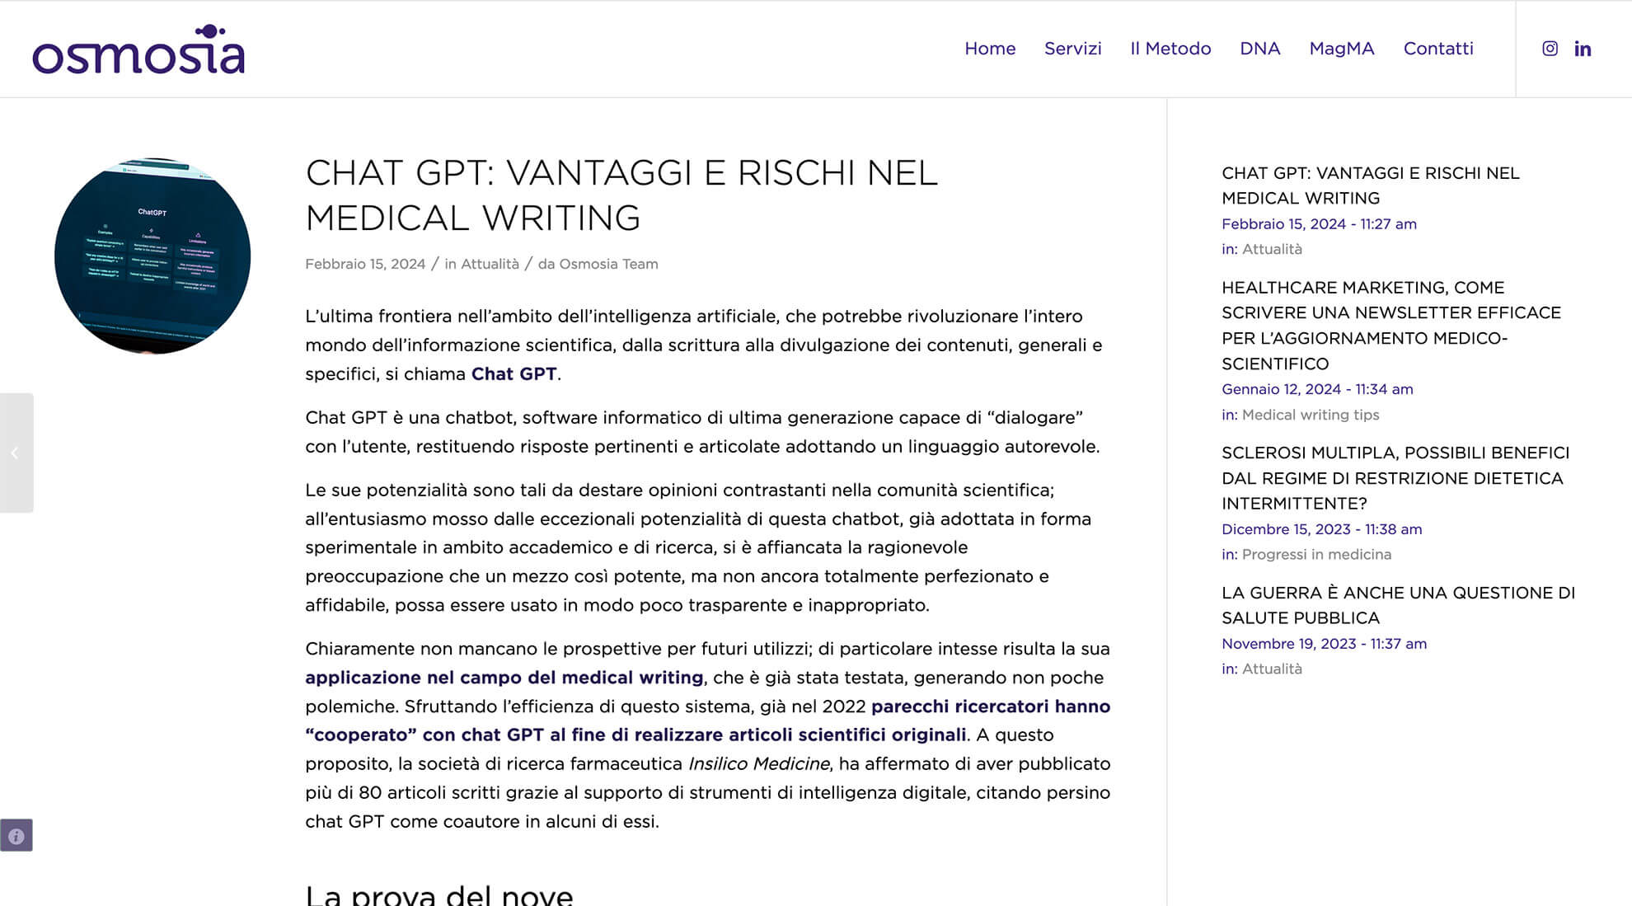Open sidebar post Chat GPT vantaggi e rischi
The height and width of the screenshot is (906, 1632).
[1370, 185]
